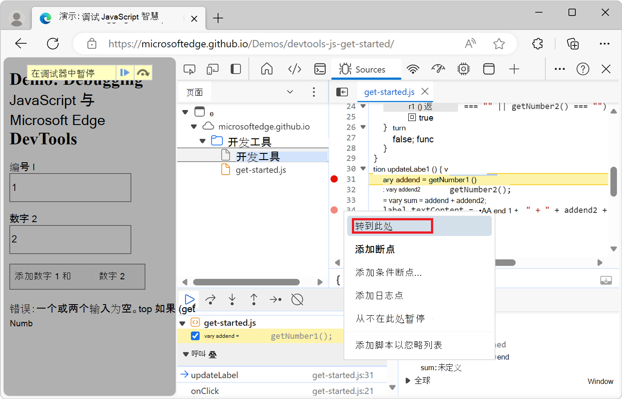The width and height of the screenshot is (622, 399).
Task: Click the 添加数字 1 和 数字 2 button
Action: pyautogui.click(x=77, y=277)
